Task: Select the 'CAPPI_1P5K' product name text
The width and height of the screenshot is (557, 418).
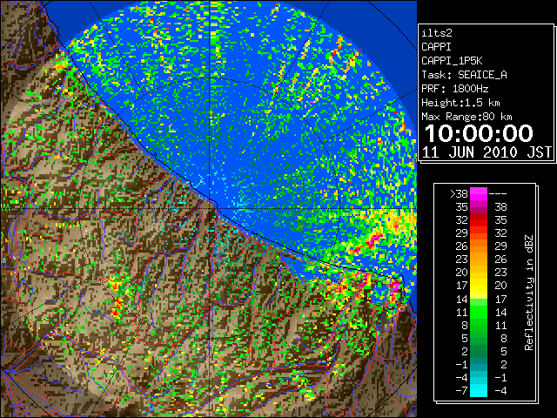Action: coord(452,61)
